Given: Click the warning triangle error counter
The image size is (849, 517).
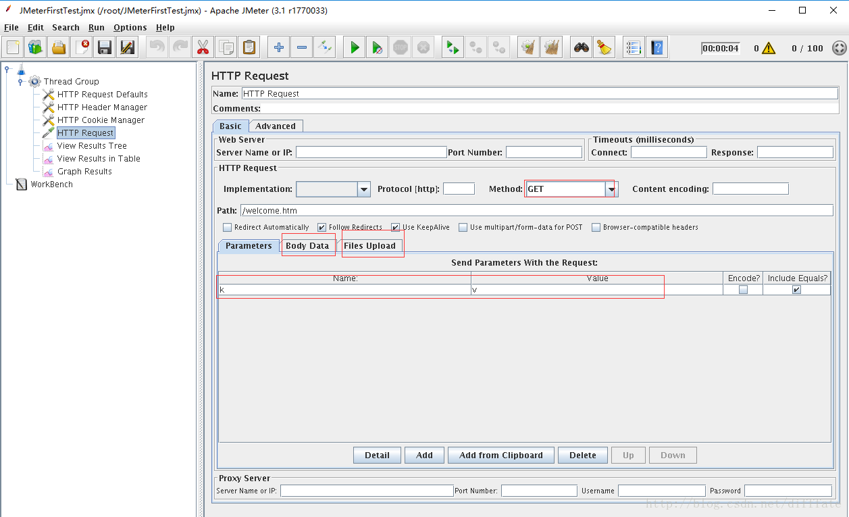Looking at the screenshot, I should pyautogui.click(x=770, y=49).
